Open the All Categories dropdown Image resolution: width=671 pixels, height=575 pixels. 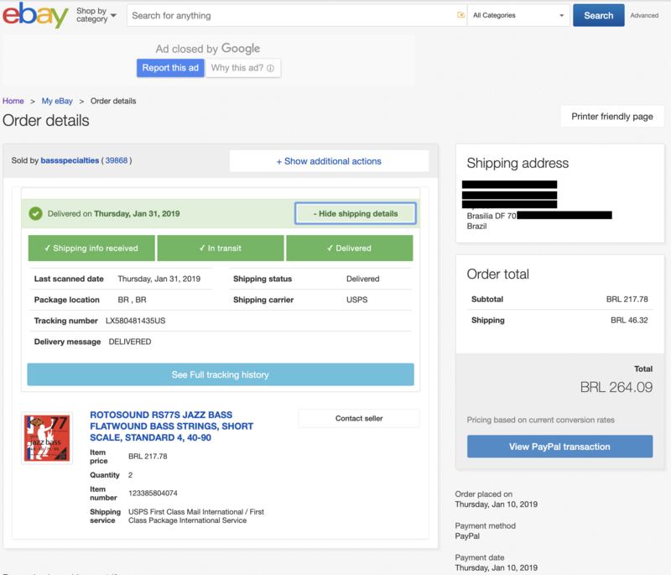(x=518, y=15)
